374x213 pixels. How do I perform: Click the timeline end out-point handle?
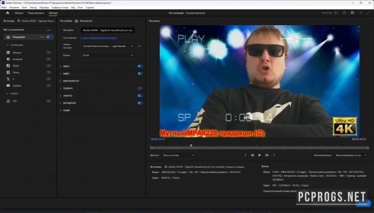(x=368, y=148)
